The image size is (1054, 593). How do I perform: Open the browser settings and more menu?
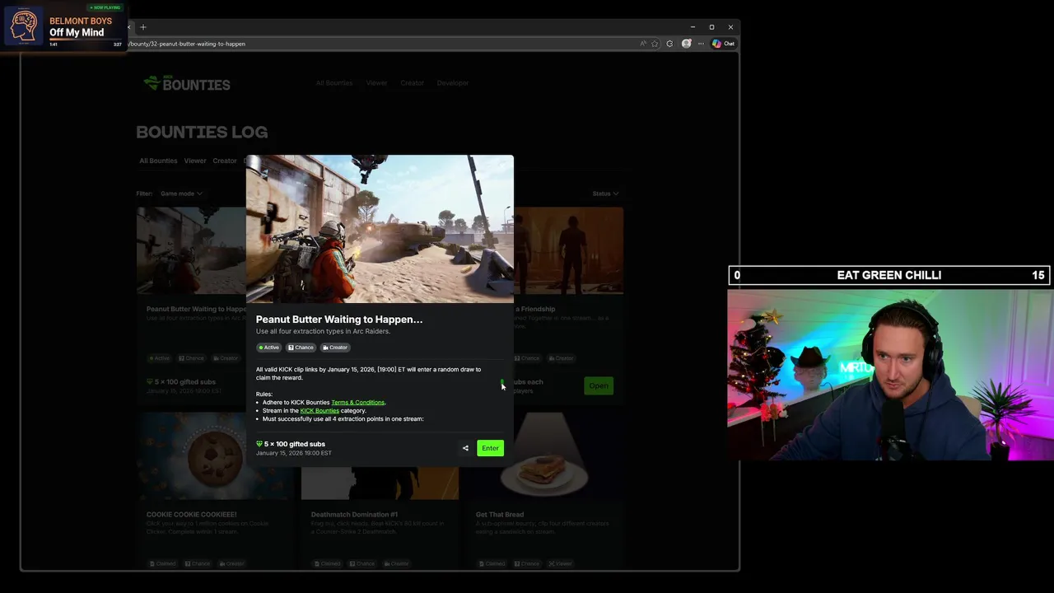click(701, 44)
